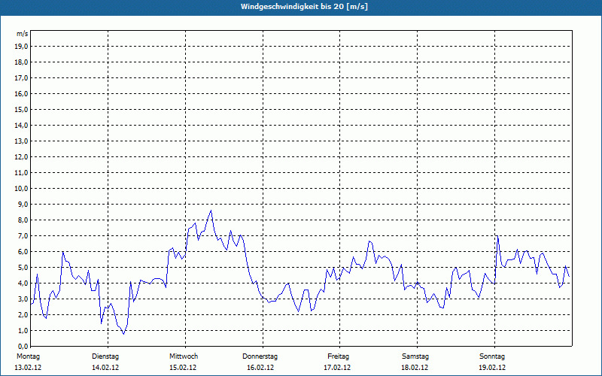Click the date 16.02.12
Image resolution: width=602 pixels, height=376 pixels.
(260, 368)
